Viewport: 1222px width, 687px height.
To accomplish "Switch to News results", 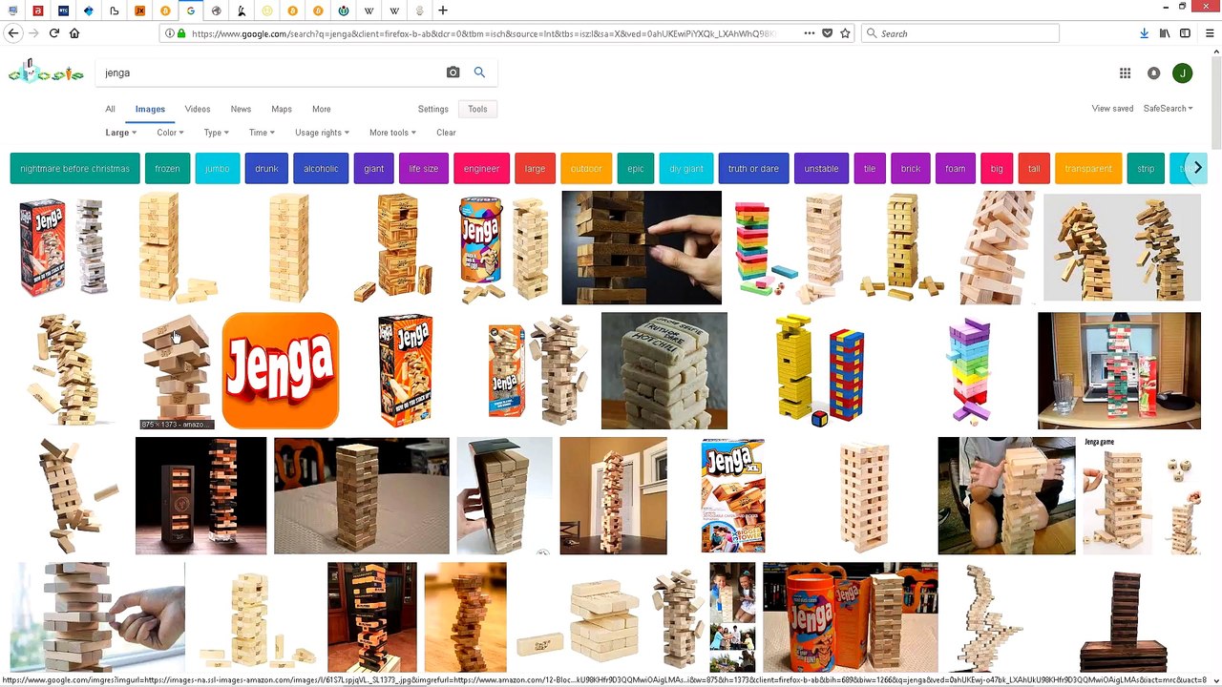I will (241, 109).
